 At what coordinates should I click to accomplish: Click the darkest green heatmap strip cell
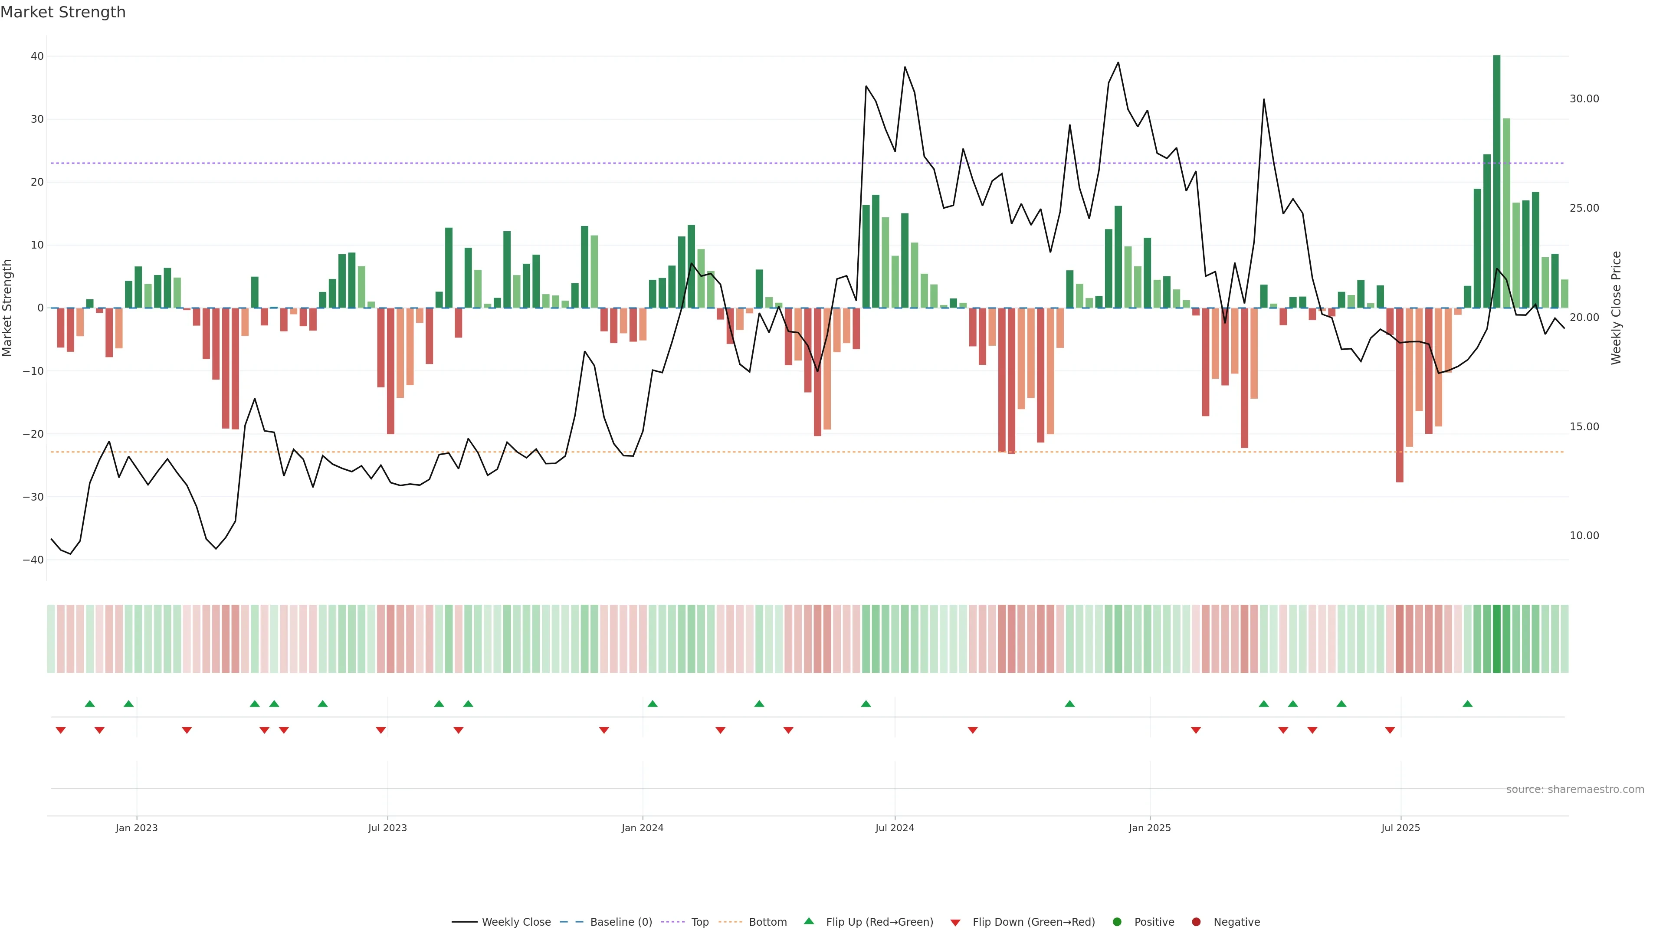1496,638
